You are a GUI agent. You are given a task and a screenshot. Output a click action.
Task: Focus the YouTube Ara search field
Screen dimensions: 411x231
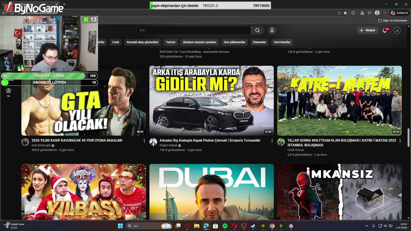193,30
